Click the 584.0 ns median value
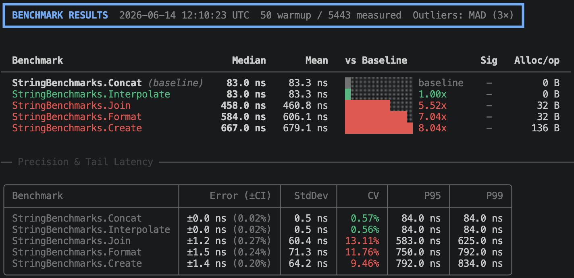 pyautogui.click(x=243, y=117)
